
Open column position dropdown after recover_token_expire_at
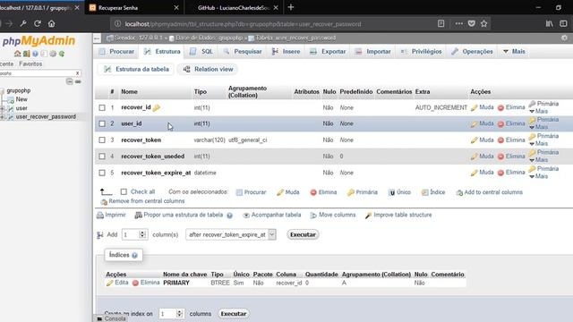coord(231,234)
